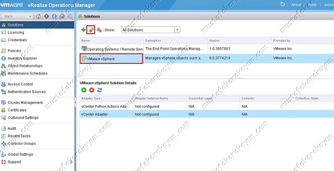Click the Configure solution gears icon
Image resolution: width=334 pixels, height=171 pixels.
pyautogui.click(x=91, y=30)
